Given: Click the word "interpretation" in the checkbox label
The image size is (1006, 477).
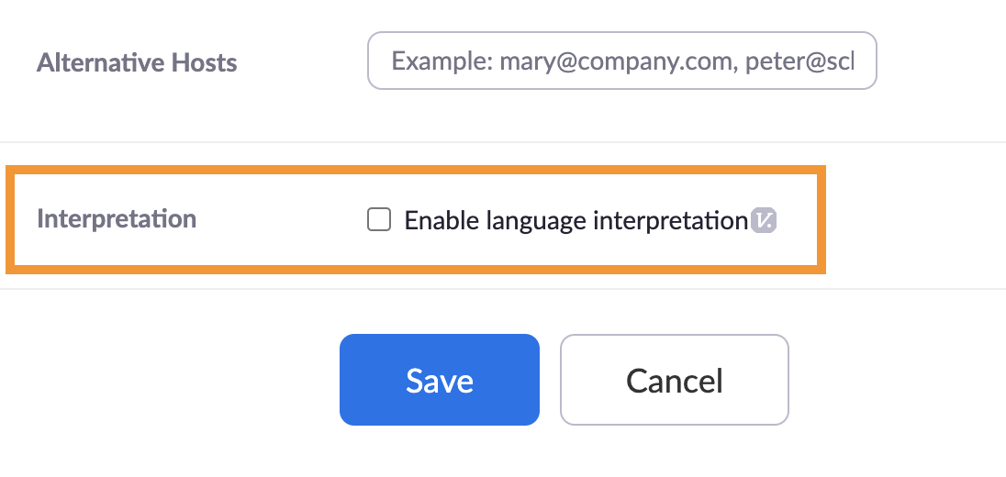Looking at the screenshot, I should coord(670,220).
